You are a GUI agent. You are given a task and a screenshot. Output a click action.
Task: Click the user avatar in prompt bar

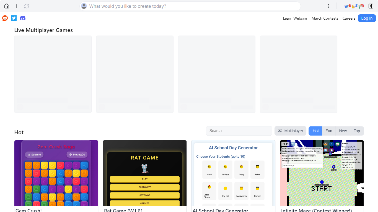point(84,6)
